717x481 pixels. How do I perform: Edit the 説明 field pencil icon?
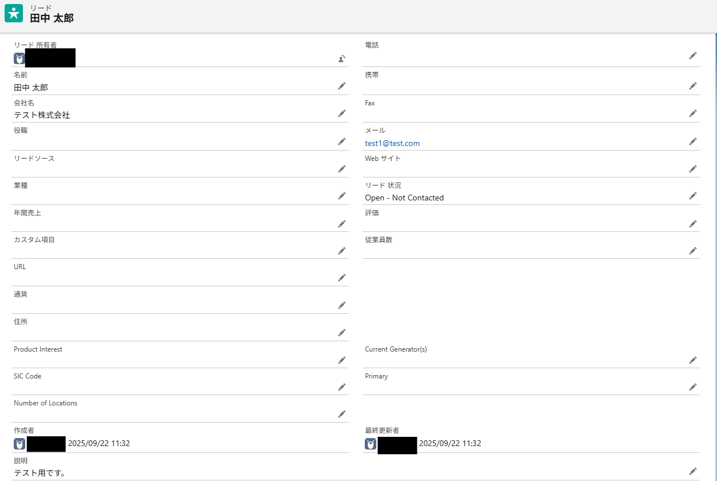693,471
